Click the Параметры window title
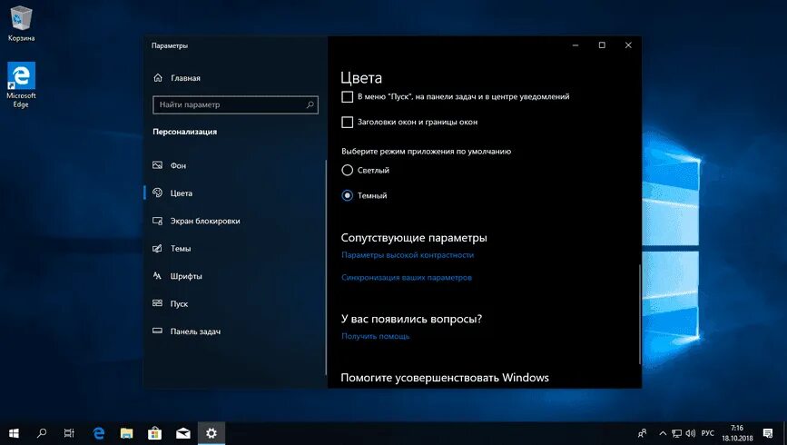The image size is (787, 445). (170, 45)
